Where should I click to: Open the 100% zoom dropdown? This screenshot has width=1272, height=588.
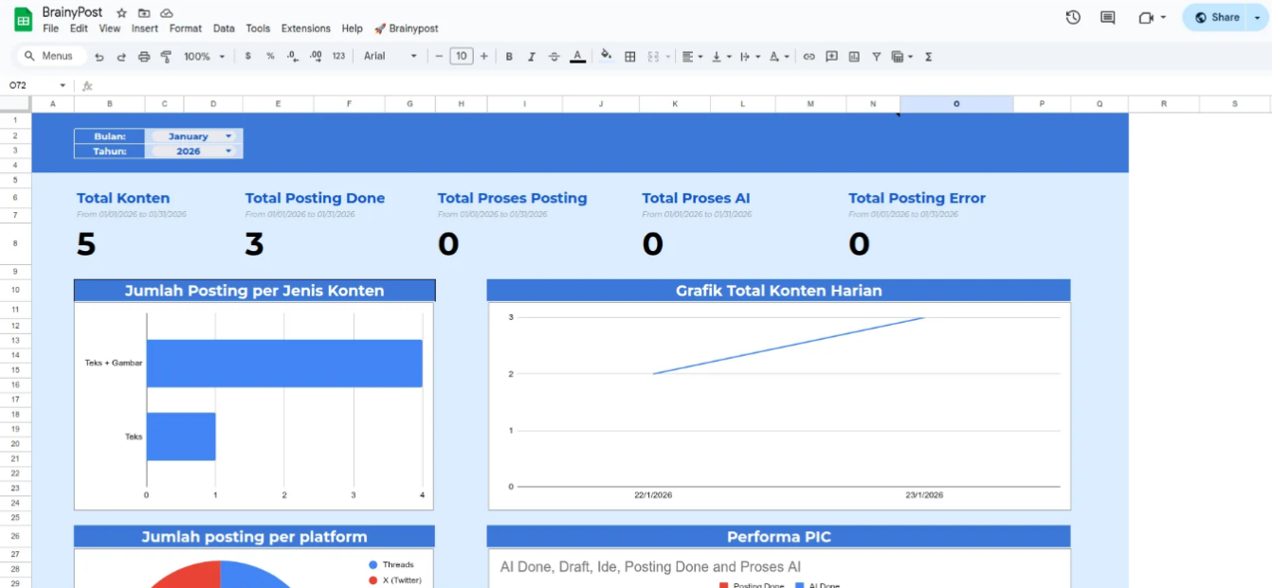click(x=204, y=57)
